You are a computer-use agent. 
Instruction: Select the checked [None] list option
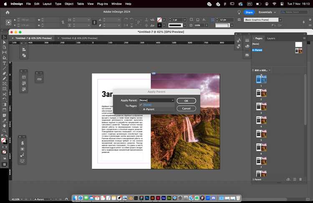[147, 105]
